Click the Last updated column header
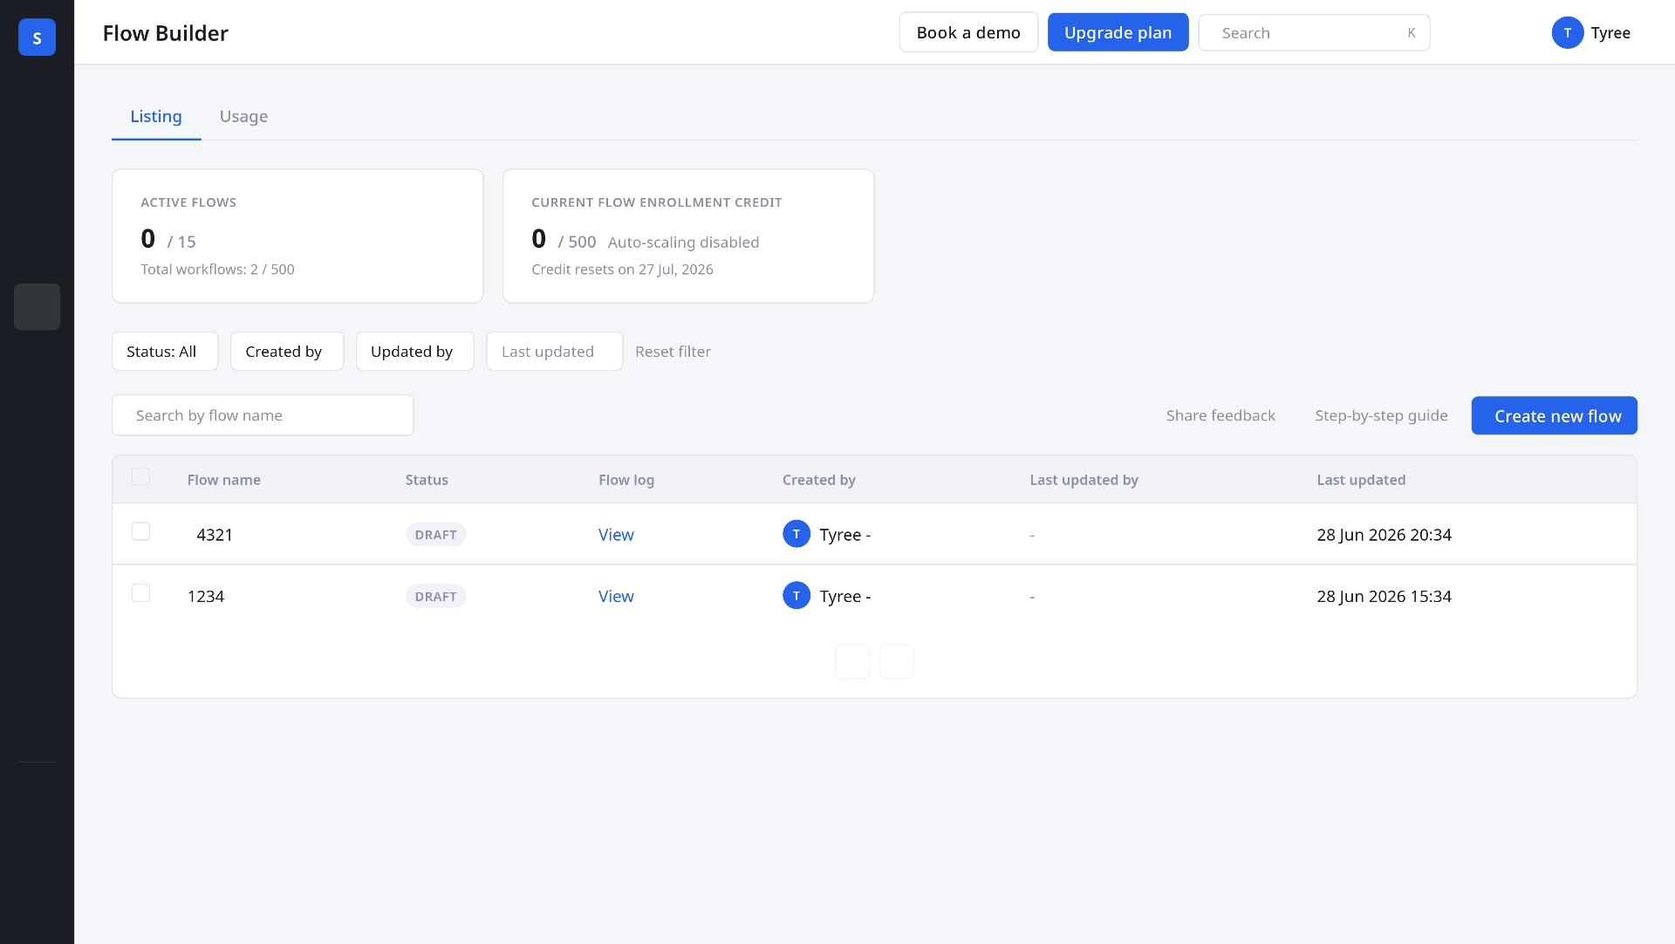 click(1361, 480)
